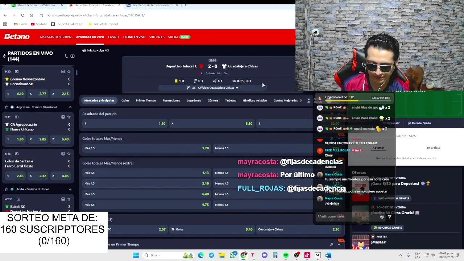Viewport: 464px width, 261px height.
Task: Click stream icon next to 9:23 timer
Action: (x=16, y=71)
